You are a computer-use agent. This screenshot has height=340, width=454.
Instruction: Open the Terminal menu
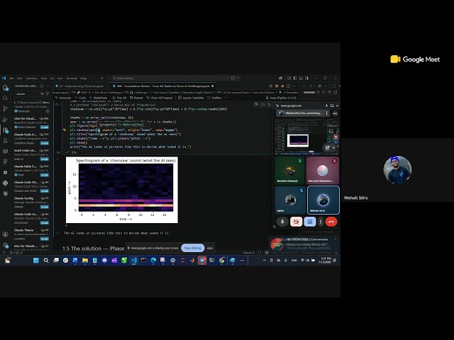click(x=72, y=79)
